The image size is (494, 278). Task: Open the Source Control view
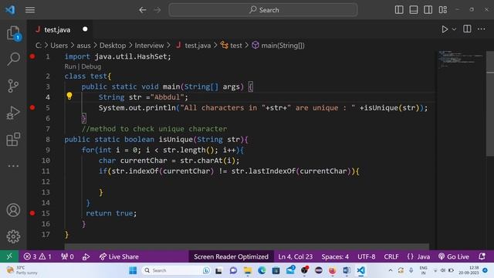tap(13, 86)
